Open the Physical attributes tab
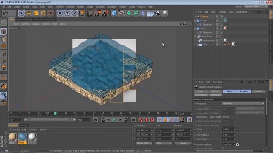 244,91
